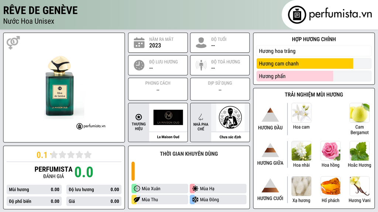The height and width of the screenshot is (212, 378).
Task: Click the PHONG CÁCH style box
Action: (158, 89)
